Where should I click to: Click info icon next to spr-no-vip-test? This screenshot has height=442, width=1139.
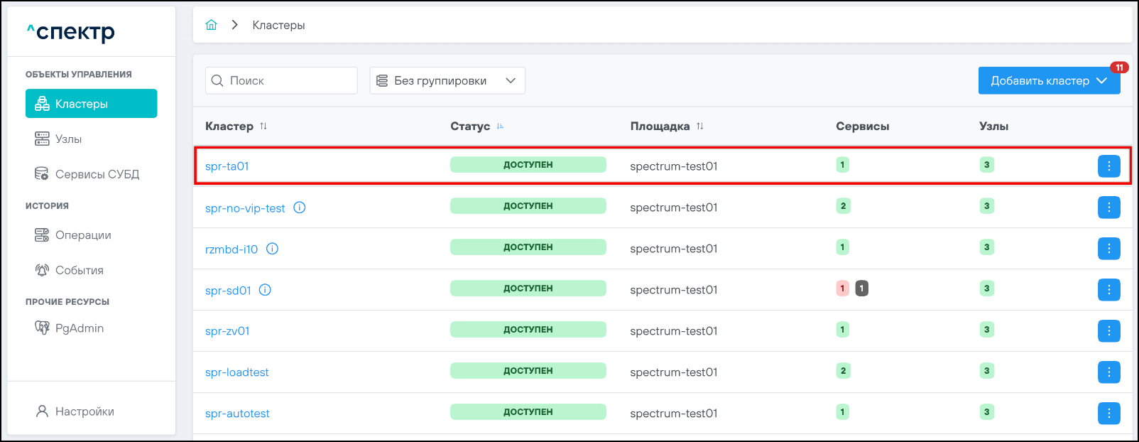click(300, 207)
